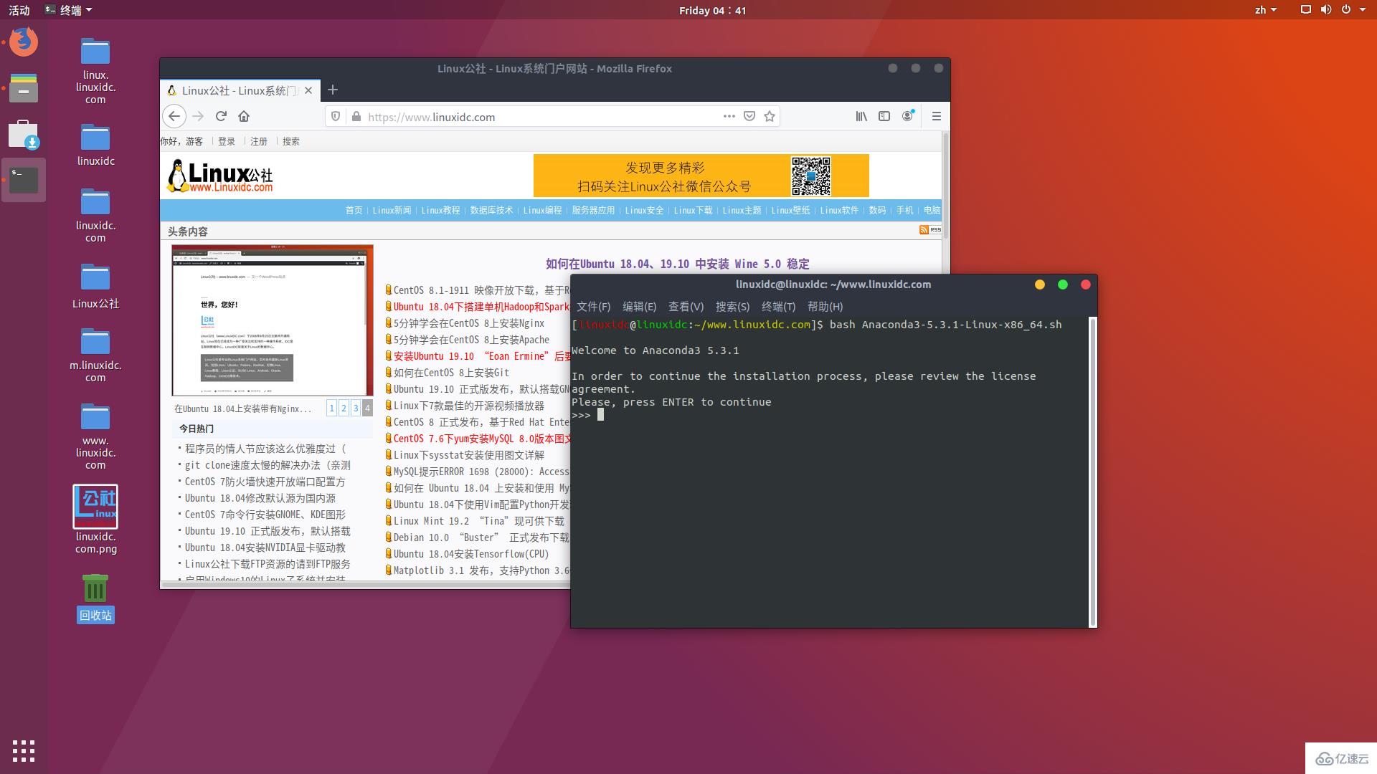Open the files manager icon in dock

point(24,89)
